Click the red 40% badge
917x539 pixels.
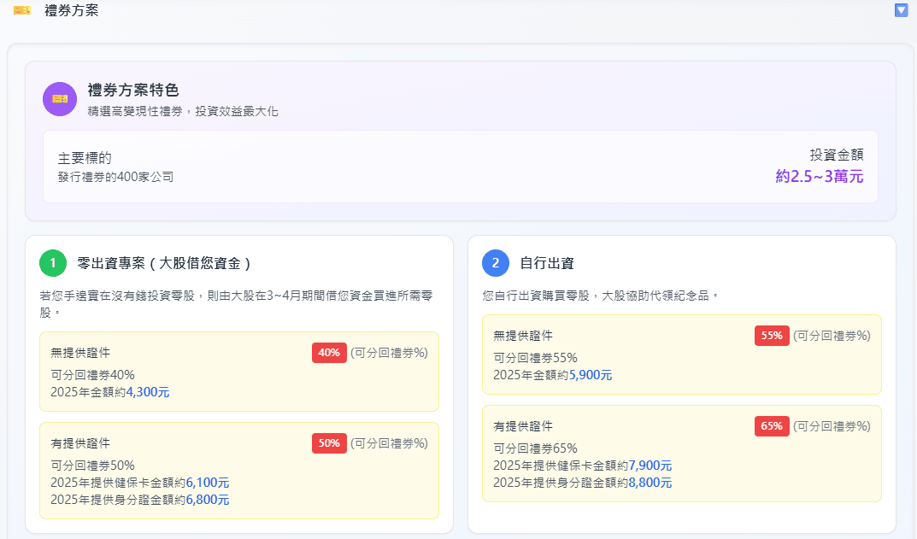click(x=329, y=353)
